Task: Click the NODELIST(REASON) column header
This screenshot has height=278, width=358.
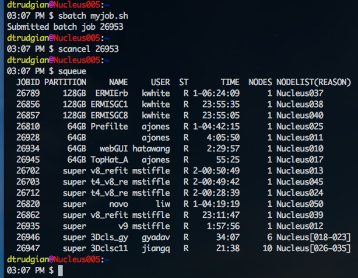Action: (314, 82)
